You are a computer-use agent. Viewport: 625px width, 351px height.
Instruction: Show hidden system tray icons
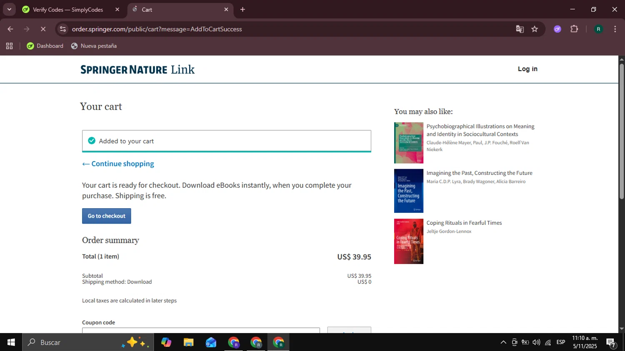503,342
